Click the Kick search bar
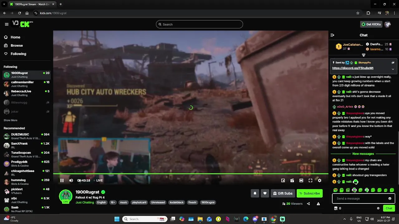Image resolution: width=399 pixels, height=224 pixels. tap(199, 24)
